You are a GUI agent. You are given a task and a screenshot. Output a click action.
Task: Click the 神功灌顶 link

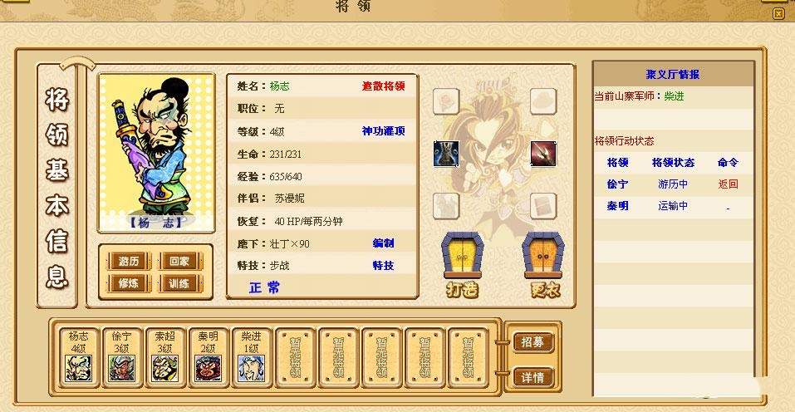pos(383,130)
